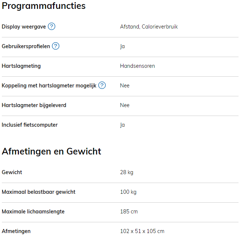
Task: Click the Koppeling met hartslagmeter mogelijk label
Action: click(x=49, y=86)
